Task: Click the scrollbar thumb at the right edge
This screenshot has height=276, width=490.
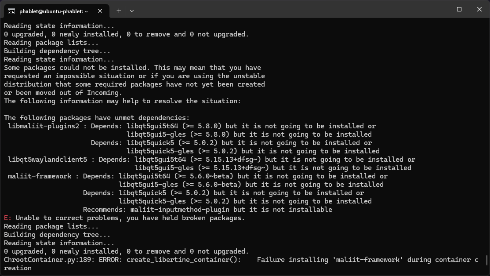Action: point(487,259)
